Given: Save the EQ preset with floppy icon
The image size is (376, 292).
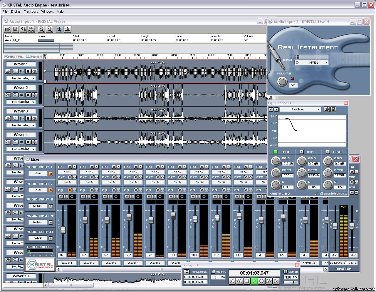Looking at the screenshot, I should (x=333, y=109).
